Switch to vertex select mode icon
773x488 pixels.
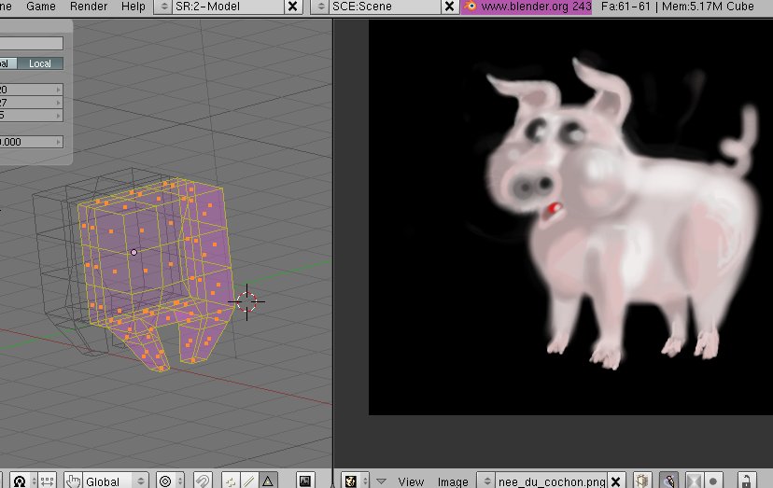231,481
